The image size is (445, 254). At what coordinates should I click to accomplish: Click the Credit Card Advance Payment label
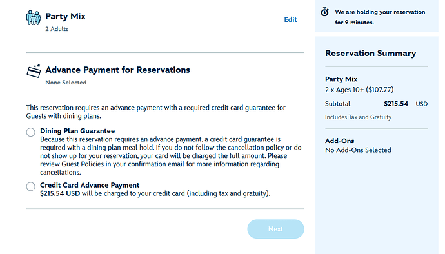(x=90, y=185)
